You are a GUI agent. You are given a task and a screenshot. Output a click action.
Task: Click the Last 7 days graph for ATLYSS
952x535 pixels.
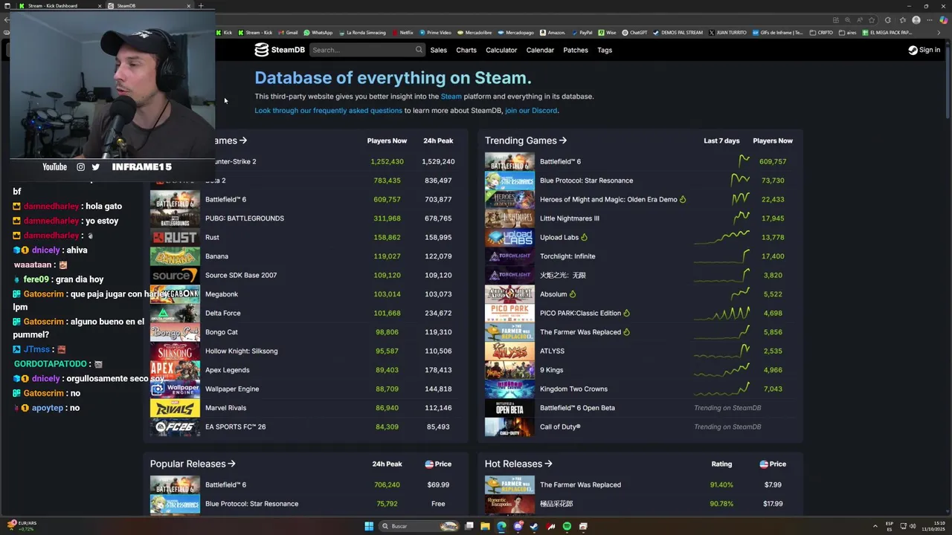click(x=721, y=351)
